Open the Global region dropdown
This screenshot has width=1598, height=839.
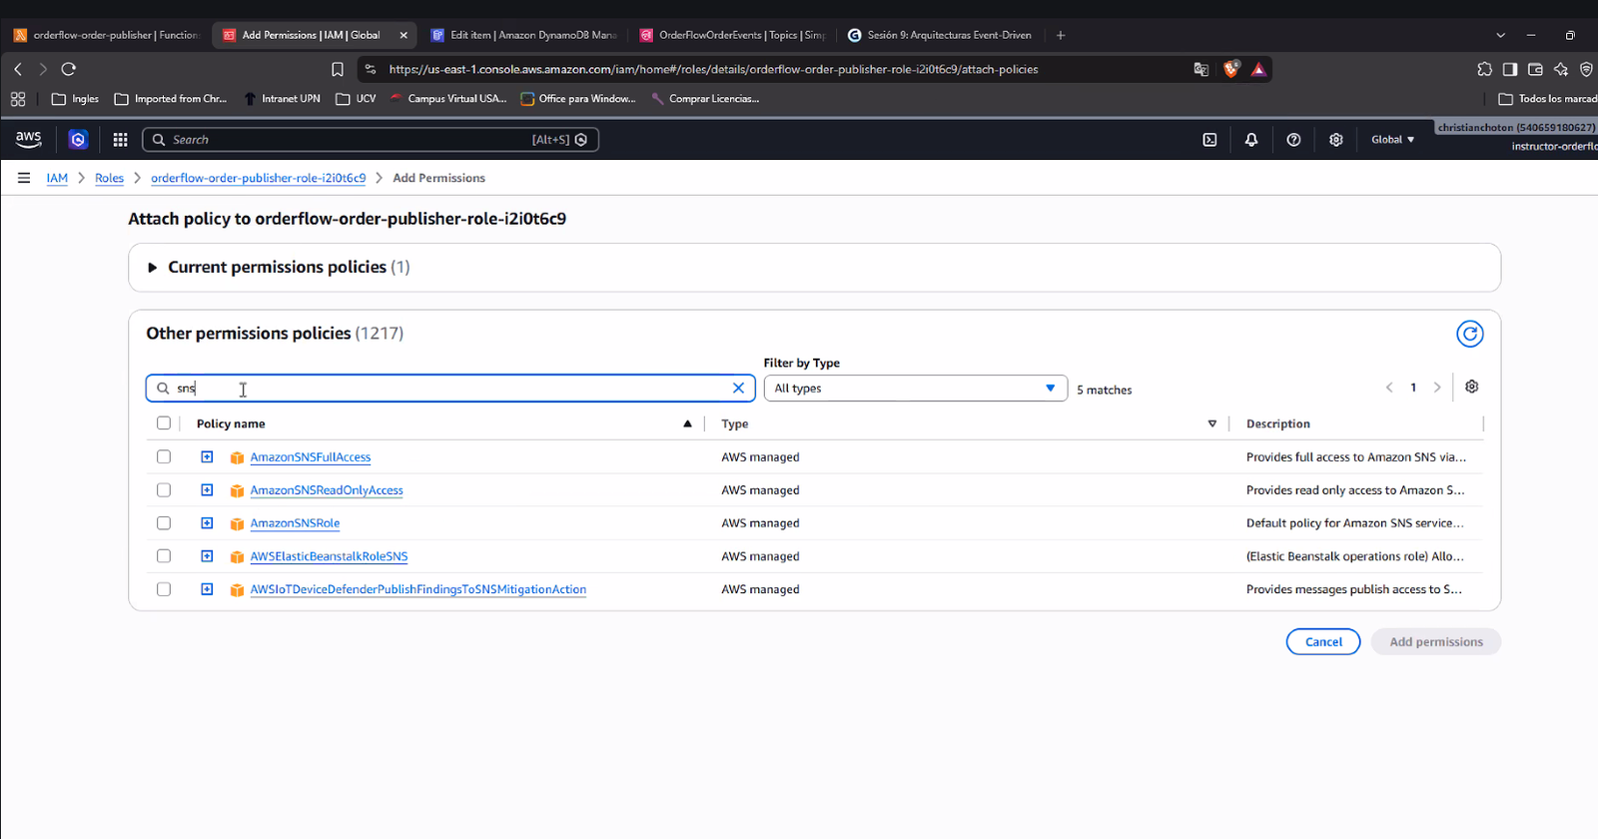1392,140
